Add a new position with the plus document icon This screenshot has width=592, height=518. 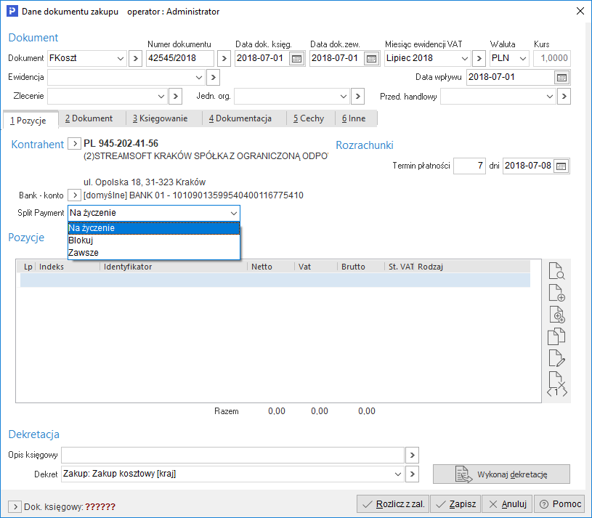[x=556, y=294]
